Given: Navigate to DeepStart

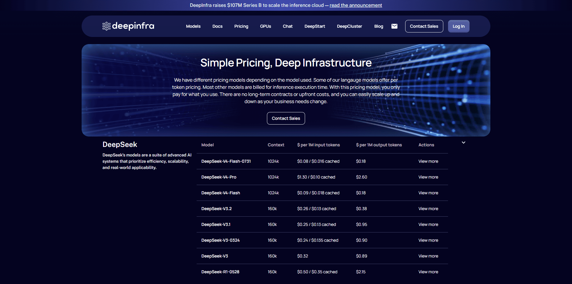Looking at the screenshot, I should coord(315,26).
